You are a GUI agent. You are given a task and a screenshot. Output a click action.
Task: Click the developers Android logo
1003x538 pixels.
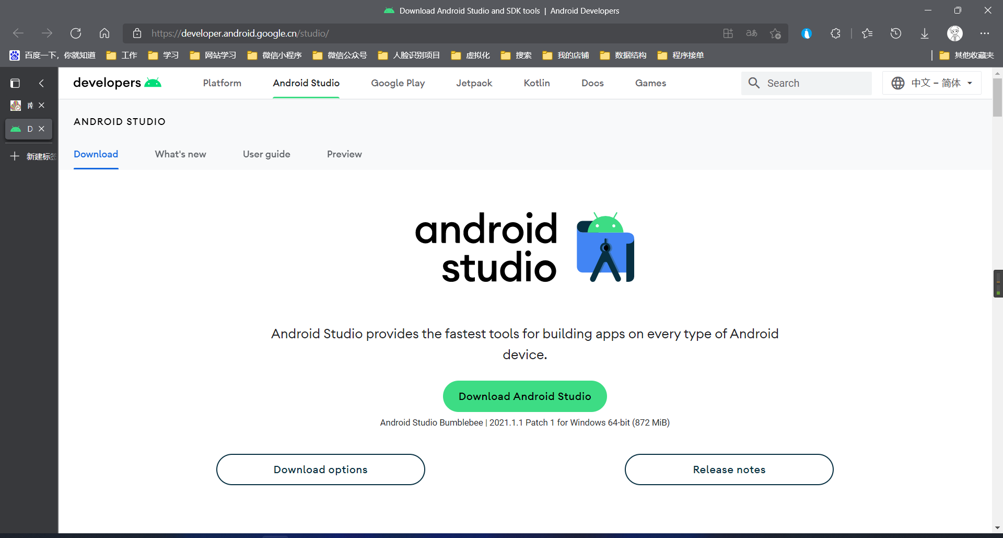[x=117, y=83]
